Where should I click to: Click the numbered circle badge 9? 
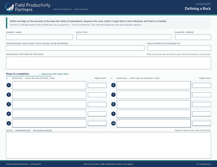tap(113, 114)
